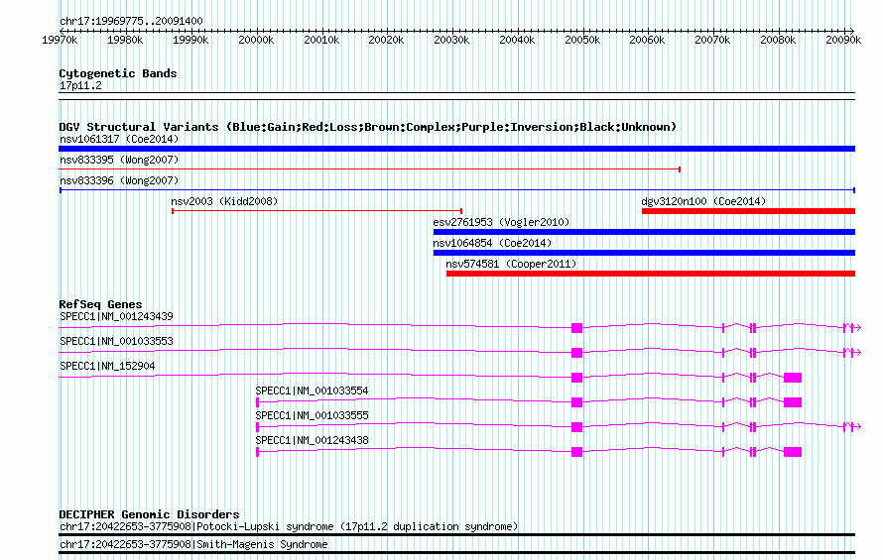
Task: Click the DECIPHER Genomic Disorders track title
Action: [x=149, y=514]
